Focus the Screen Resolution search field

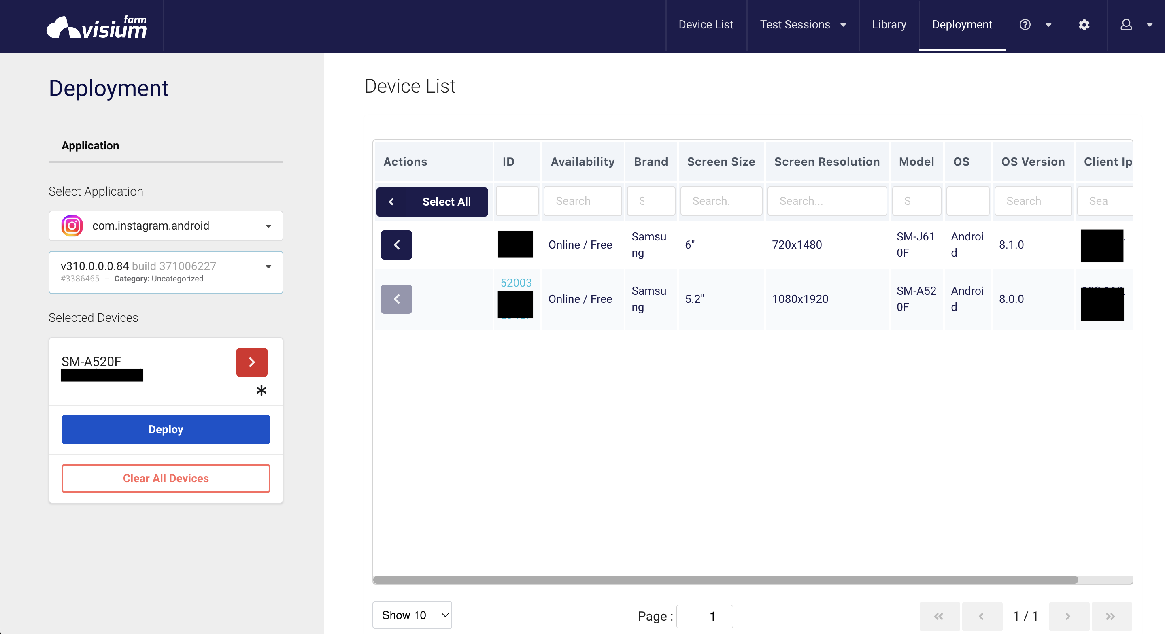(x=827, y=201)
